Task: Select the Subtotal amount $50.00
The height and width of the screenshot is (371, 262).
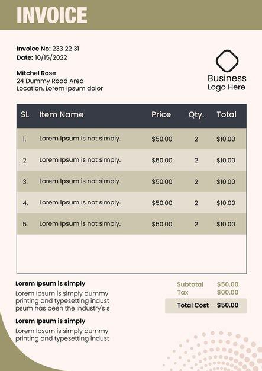Action: 228,284
